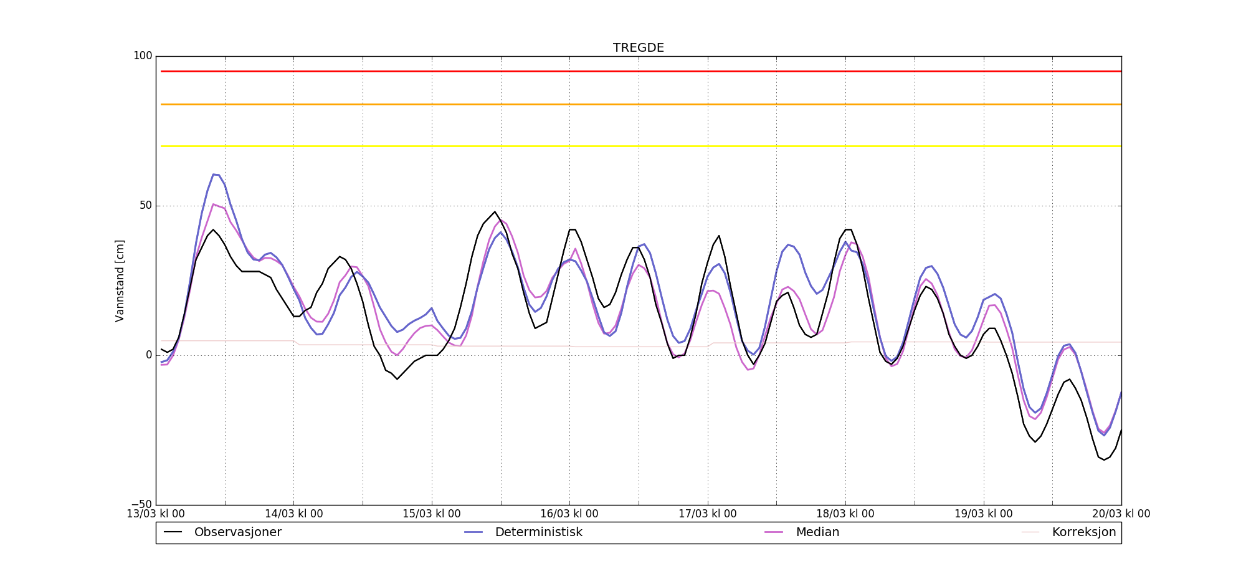The image size is (1246, 561).
Task: Select the Observasjoner legend label
Action: pyautogui.click(x=237, y=532)
